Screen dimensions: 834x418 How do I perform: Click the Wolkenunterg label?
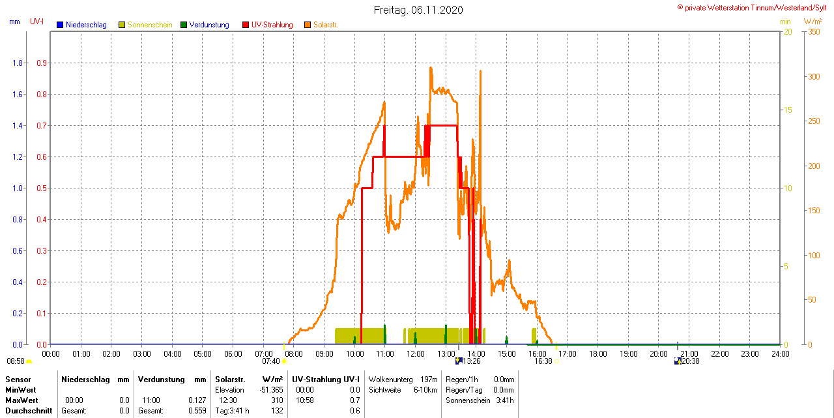pyautogui.click(x=392, y=379)
